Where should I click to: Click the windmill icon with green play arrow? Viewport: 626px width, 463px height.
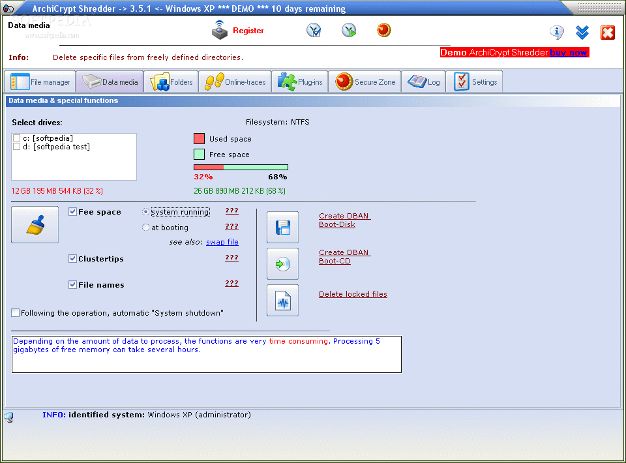pyautogui.click(x=349, y=31)
